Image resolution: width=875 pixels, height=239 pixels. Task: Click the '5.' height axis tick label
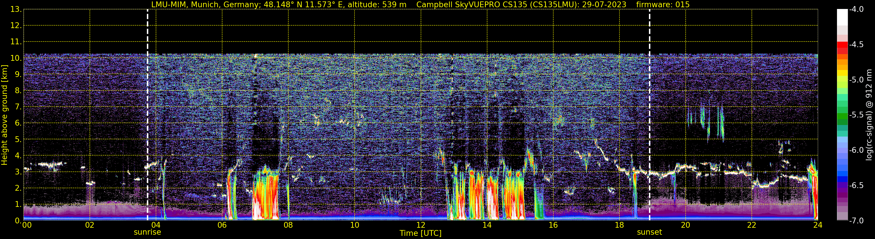coord(18,139)
